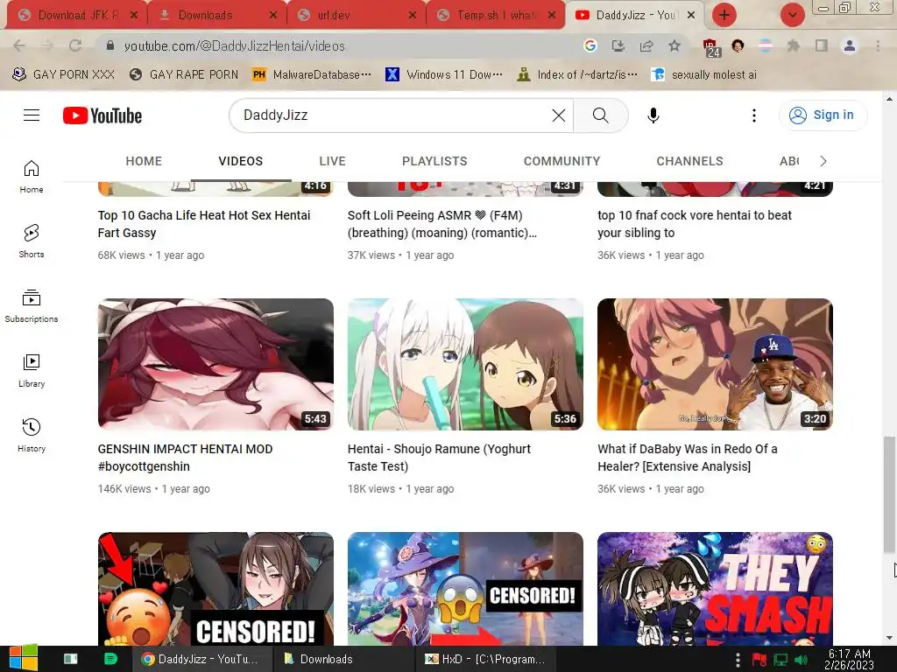The width and height of the screenshot is (897, 672).
Task: Click the Google icon in the address bar
Action: point(590,45)
